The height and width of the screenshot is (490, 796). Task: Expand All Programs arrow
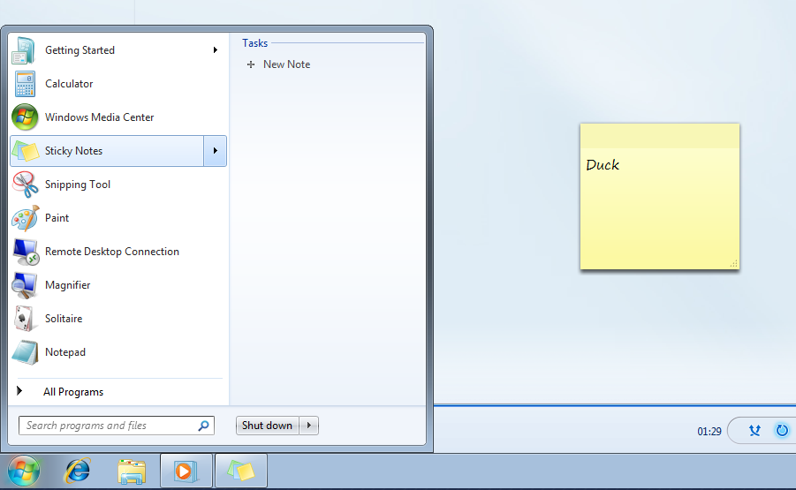coord(19,390)
